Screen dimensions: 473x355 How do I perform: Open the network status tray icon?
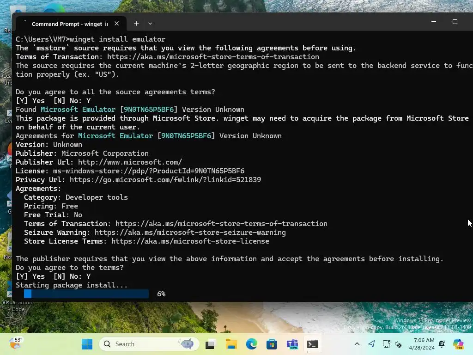coord(386,344)
